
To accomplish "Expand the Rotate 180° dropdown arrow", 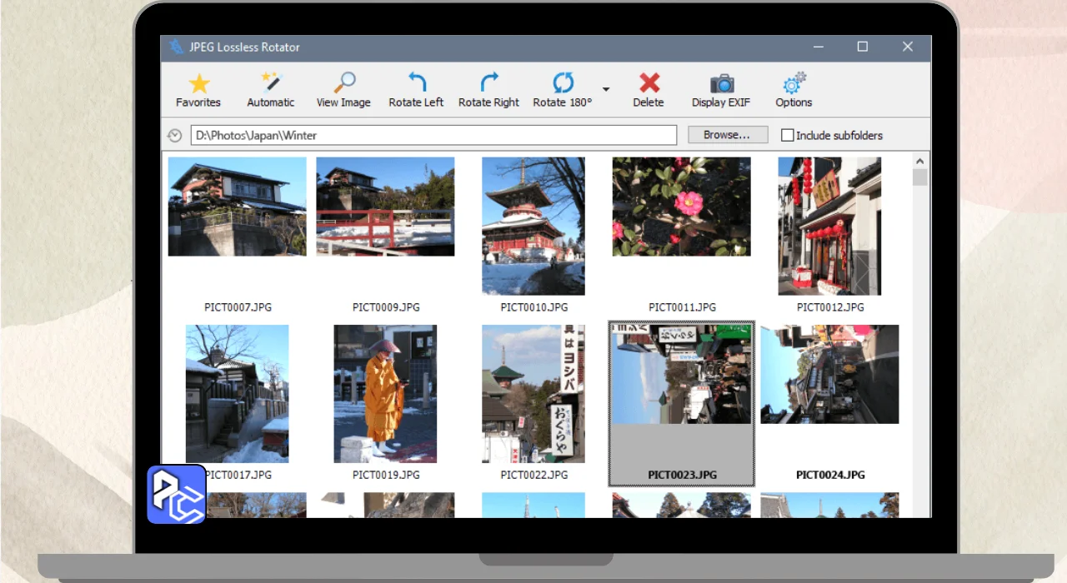I will click(606, 89).
